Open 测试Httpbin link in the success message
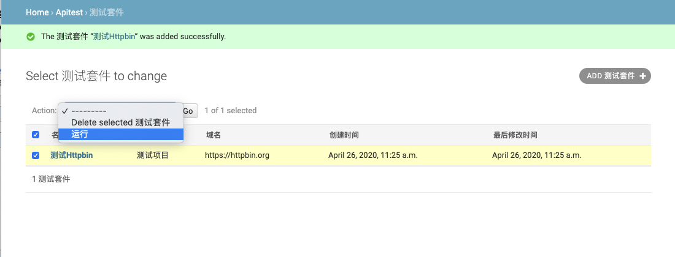675x257 pixels. (114, 37)
